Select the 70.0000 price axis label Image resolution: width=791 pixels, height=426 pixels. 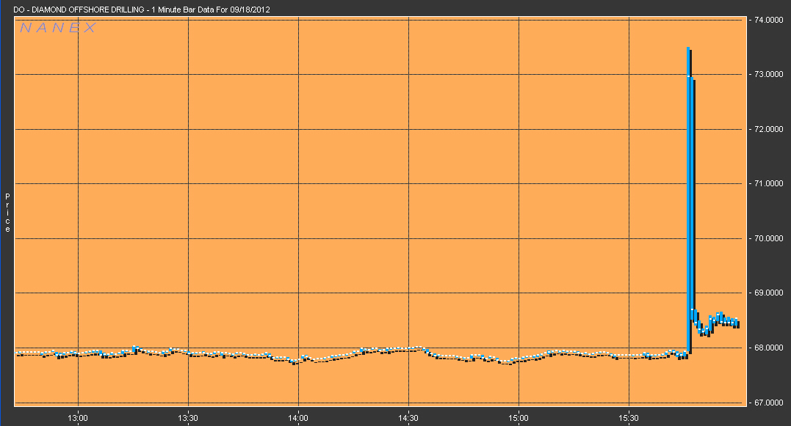769,238
